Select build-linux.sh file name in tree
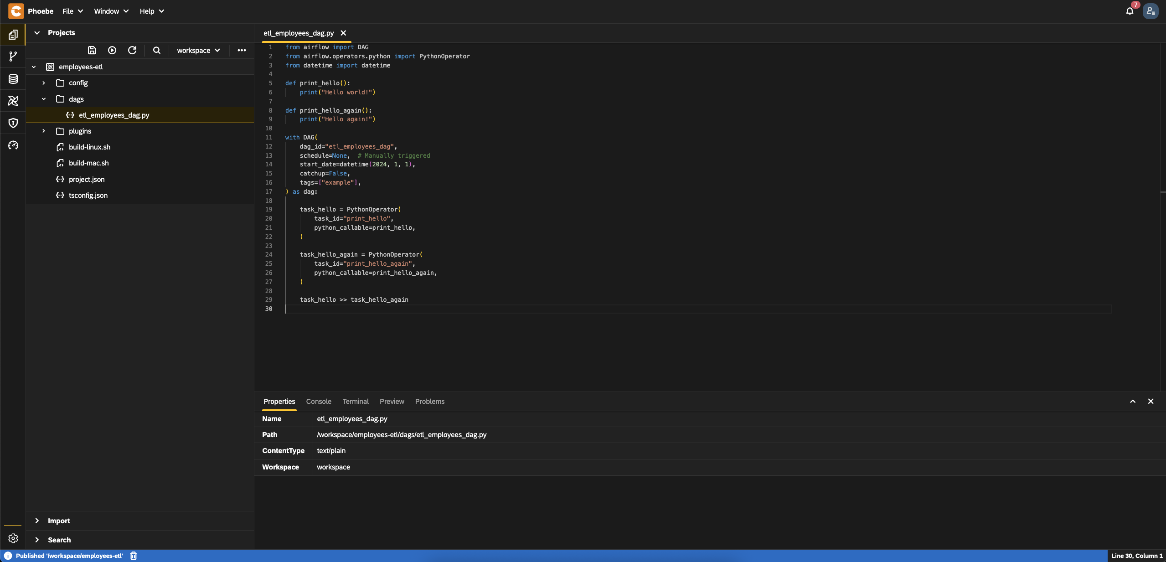Viewport: 1166px width, 562px height. pos(90,147)
